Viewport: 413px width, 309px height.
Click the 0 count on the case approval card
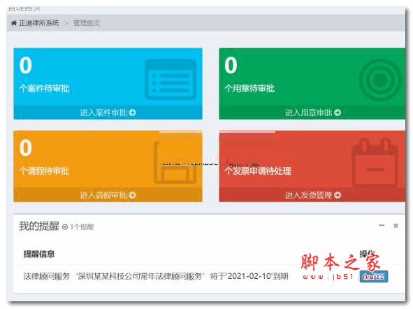point(26,65)
